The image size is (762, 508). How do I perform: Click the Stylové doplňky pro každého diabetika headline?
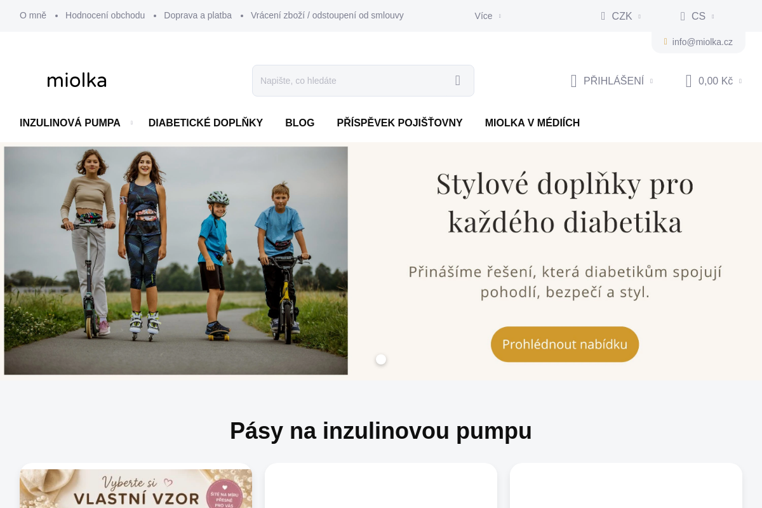tap(565, 203)
